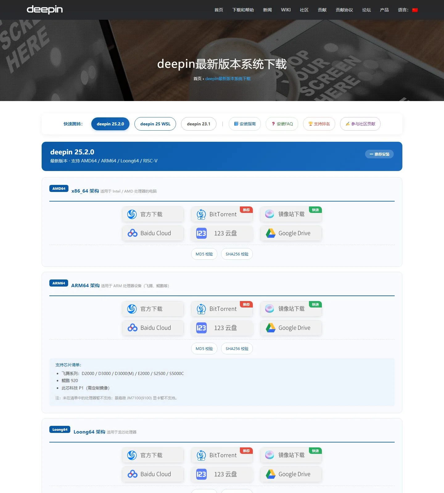This screenshot has height=493, width=444.
Task: Jump to deepin 25 WSL section
Action: 155,124
